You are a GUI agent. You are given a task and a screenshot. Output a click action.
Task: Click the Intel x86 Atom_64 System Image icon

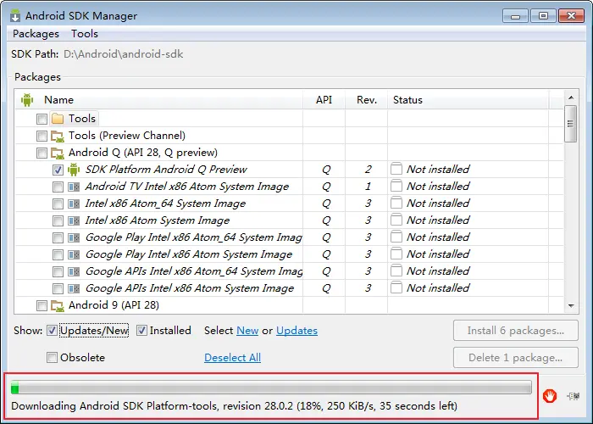(x=74, y=204)
